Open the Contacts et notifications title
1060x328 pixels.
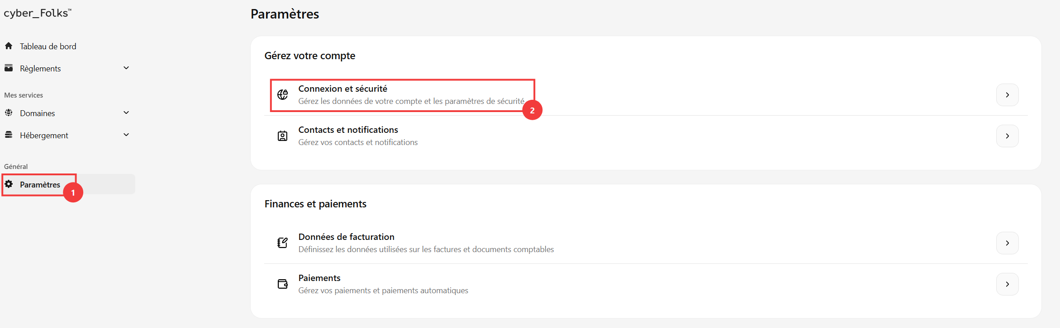coord(348,130)
